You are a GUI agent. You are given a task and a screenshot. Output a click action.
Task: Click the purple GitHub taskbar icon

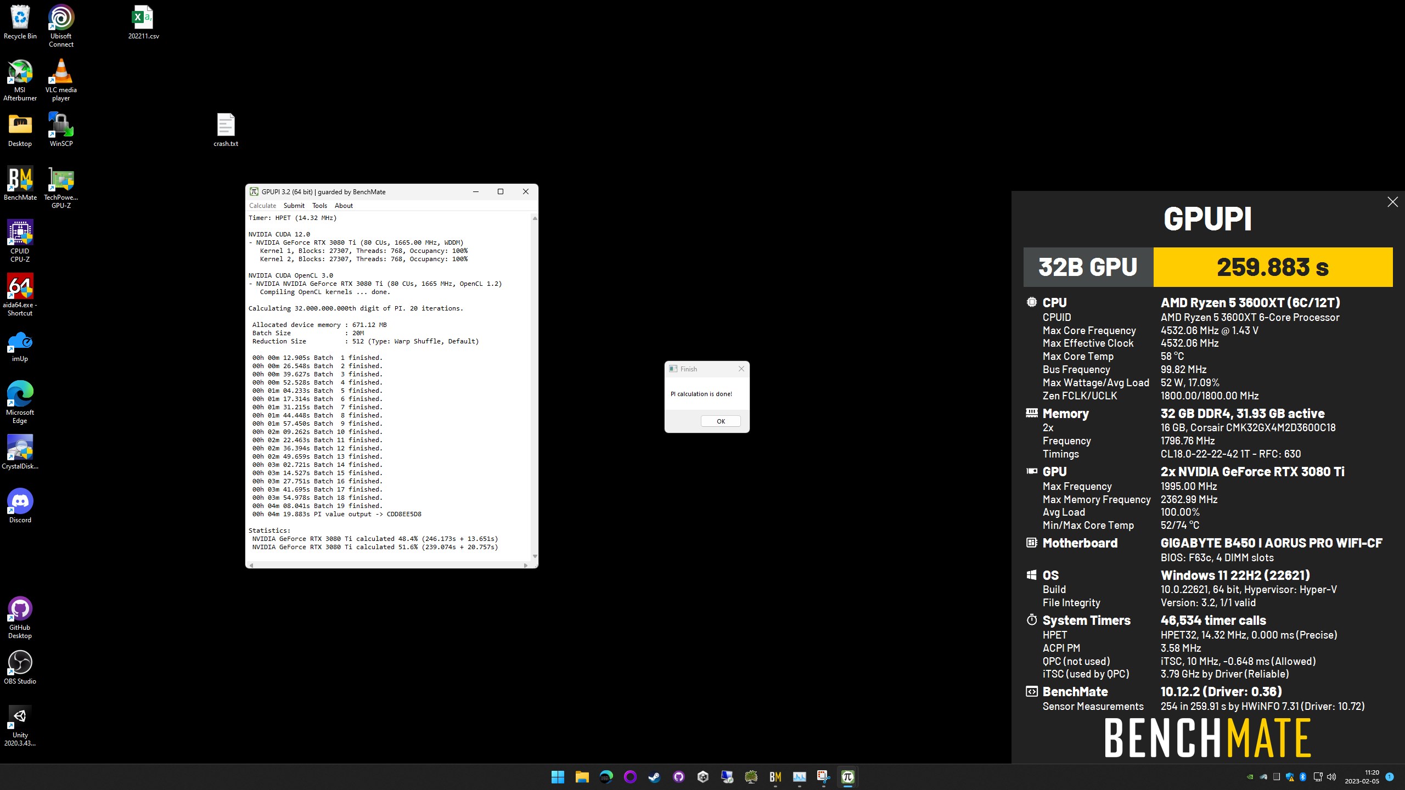678,777
